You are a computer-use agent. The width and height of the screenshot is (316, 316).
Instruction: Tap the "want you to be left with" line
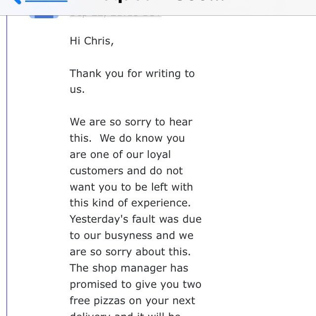click(x=131, y=187)
